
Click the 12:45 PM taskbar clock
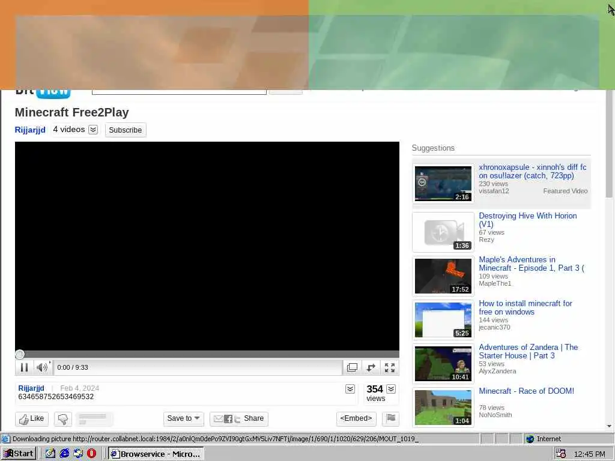(x=590, y=454)
